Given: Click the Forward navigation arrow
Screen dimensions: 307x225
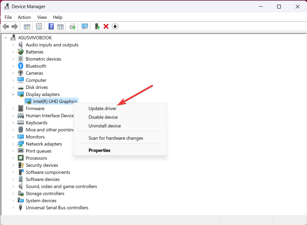Looking at the screenshot, I should [x=14, y=26].
